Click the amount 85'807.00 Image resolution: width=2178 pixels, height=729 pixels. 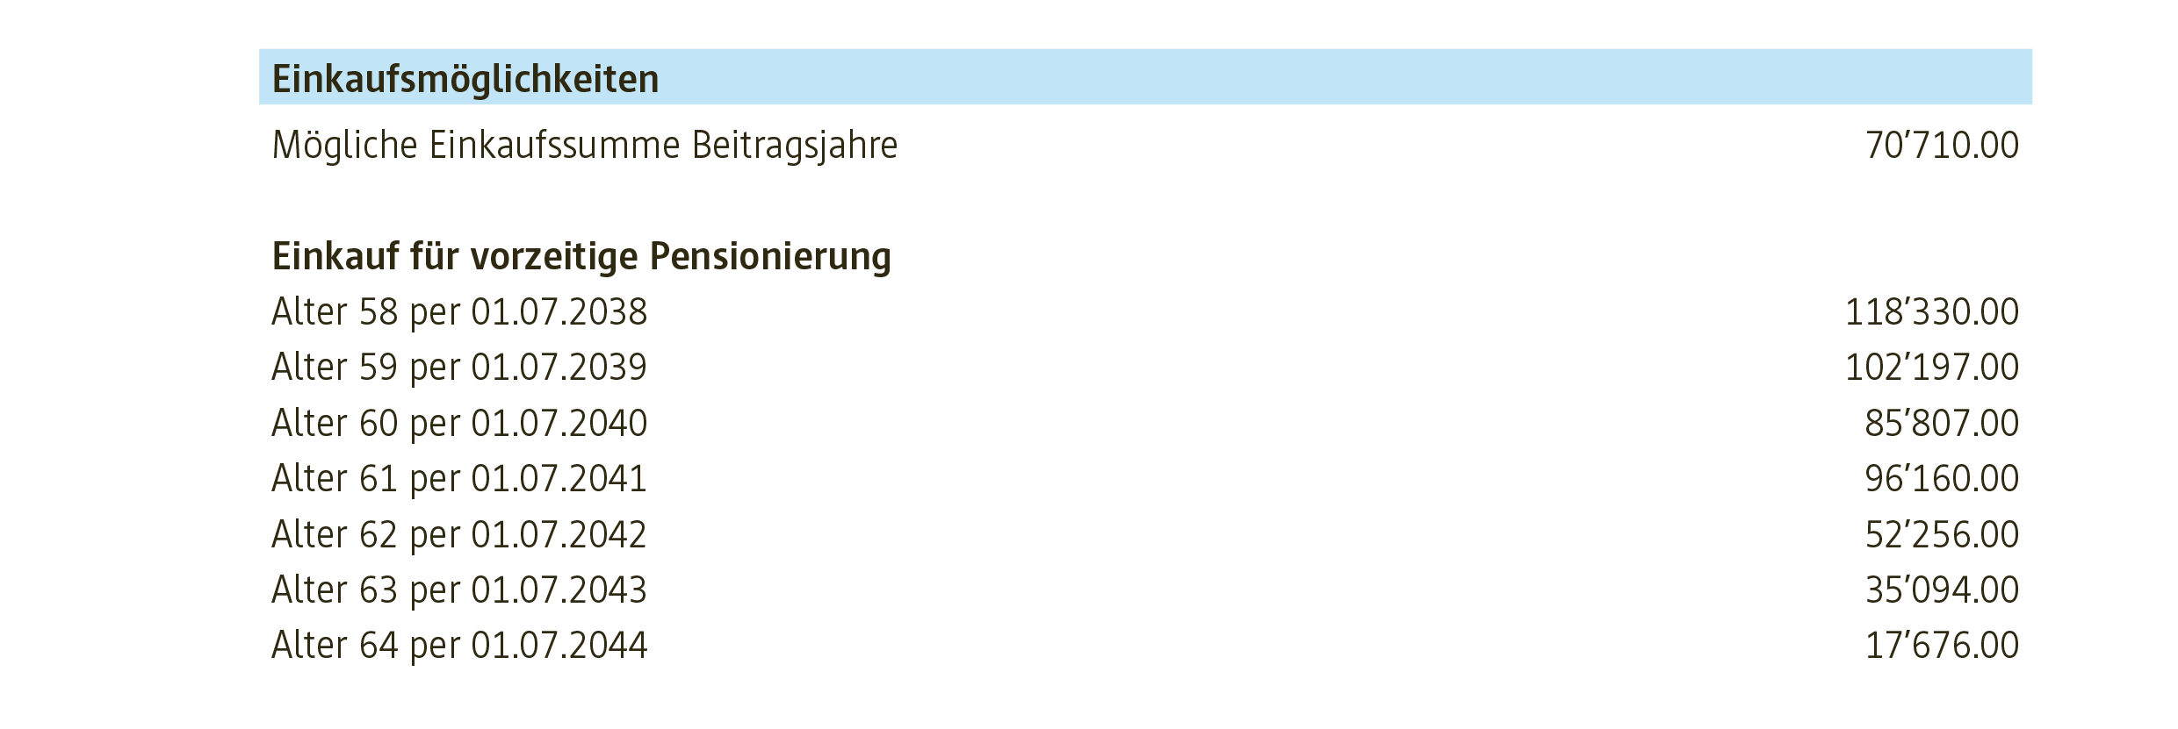(1942, 424)
